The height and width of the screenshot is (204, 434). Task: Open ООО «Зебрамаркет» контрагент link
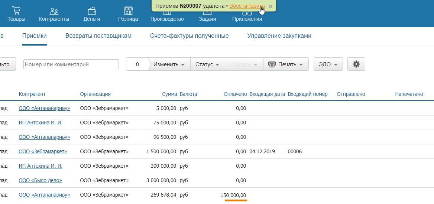point(43,152)
